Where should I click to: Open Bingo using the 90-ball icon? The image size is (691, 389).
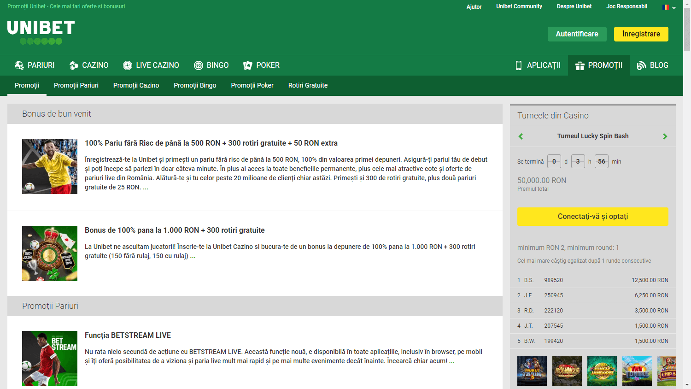point(198,65)
